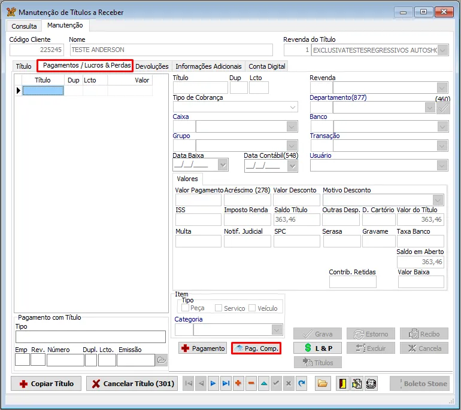Expand the Categoria dropdown
461x410 pixels.
[x=277, y=330]
